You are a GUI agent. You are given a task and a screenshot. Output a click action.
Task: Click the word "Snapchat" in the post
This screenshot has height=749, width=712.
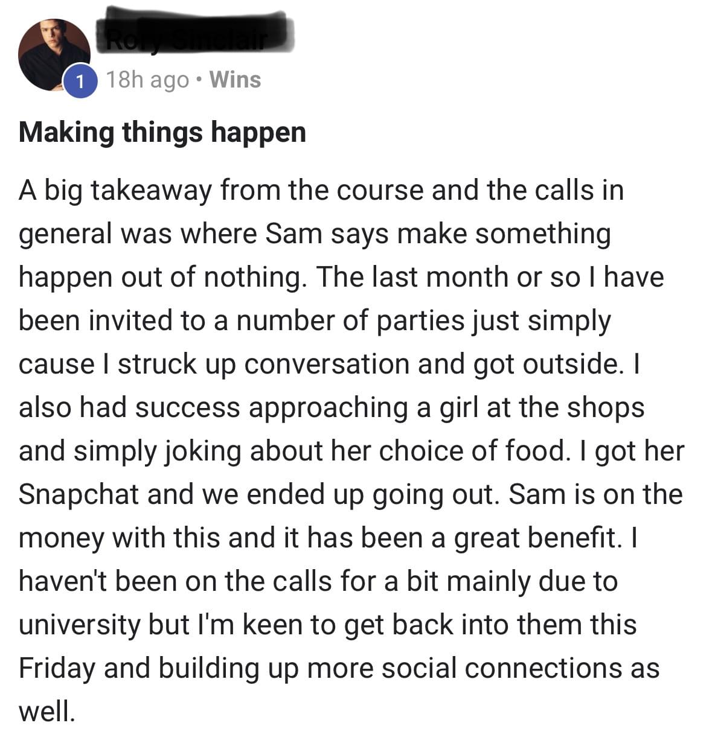[79, 494]
